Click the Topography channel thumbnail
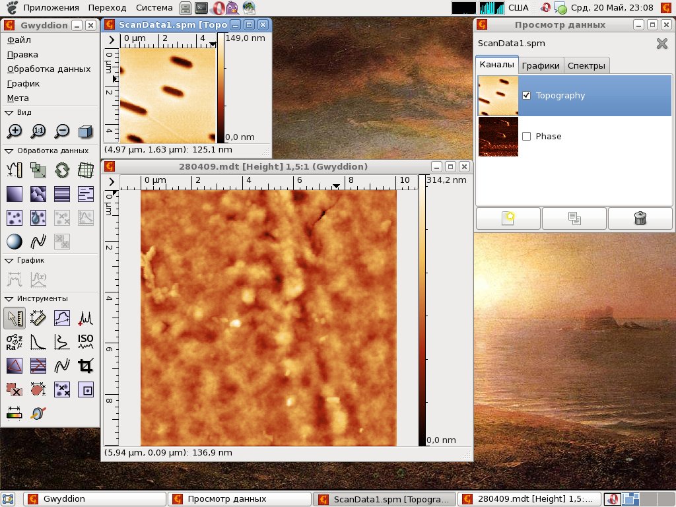The height and width of the screenshot is (507, 676). pyautogui.click(x=498, y=96)
